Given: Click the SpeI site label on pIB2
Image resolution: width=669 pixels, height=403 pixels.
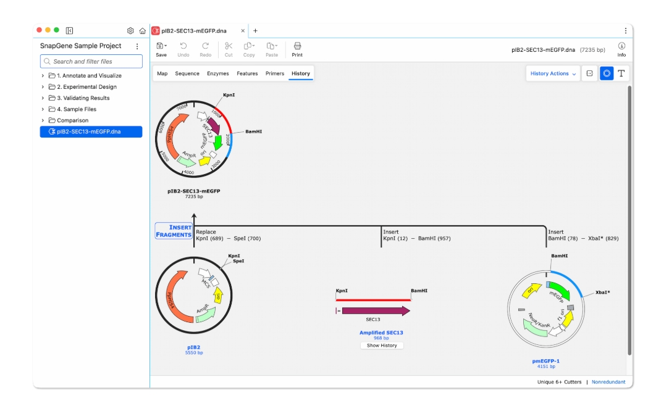Looking at the screenshot, I should tap(238, 261).
